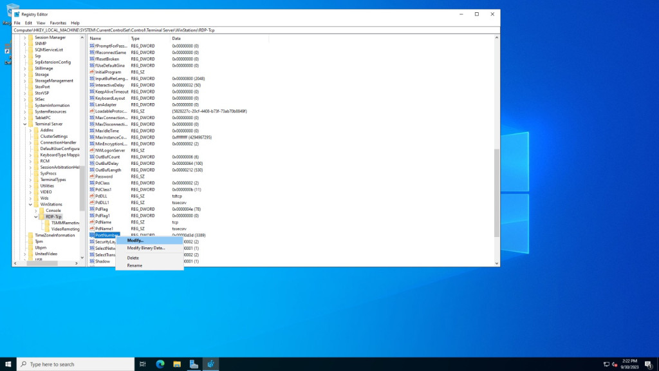Choose Modify... in the context menu

[x=149, y=241]
